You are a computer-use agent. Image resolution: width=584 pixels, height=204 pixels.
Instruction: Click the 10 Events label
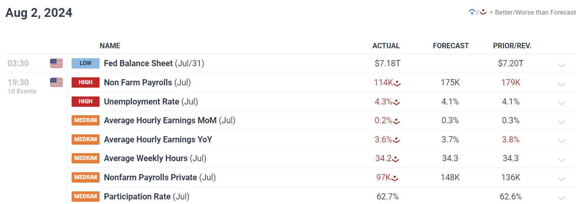22,91
